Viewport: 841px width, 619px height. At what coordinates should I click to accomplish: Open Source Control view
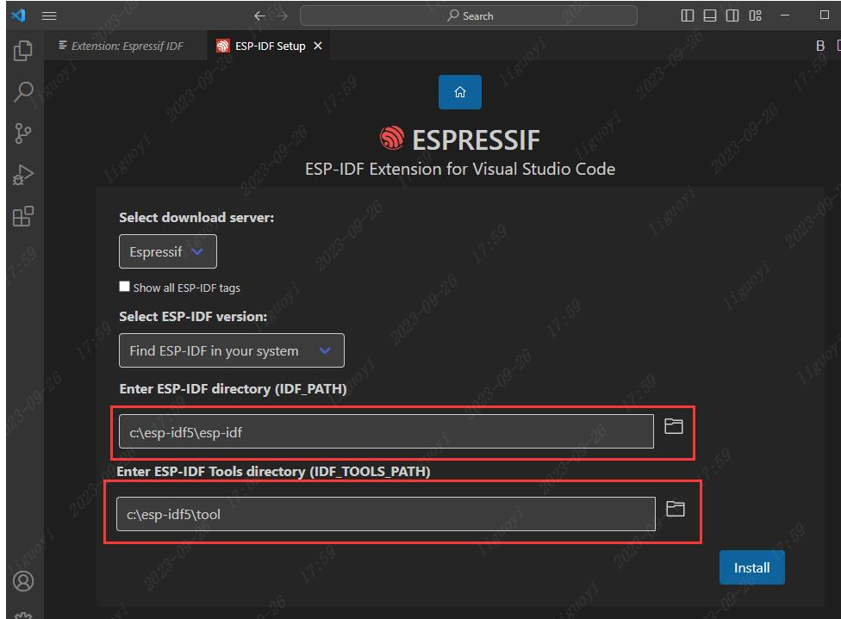coord(22,133)
